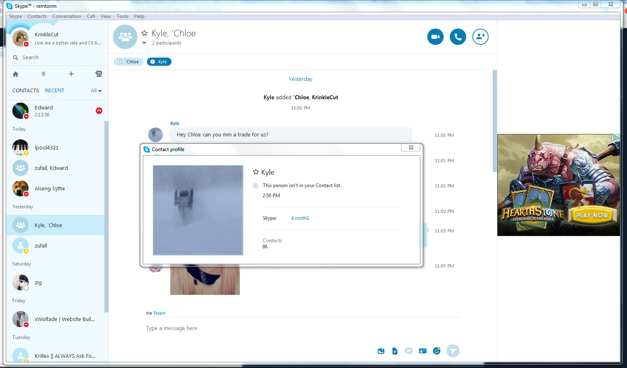The image size is (627, 368).
Task: Click the AdChoices icon on advertisement
Action: [x=616, y=138]
